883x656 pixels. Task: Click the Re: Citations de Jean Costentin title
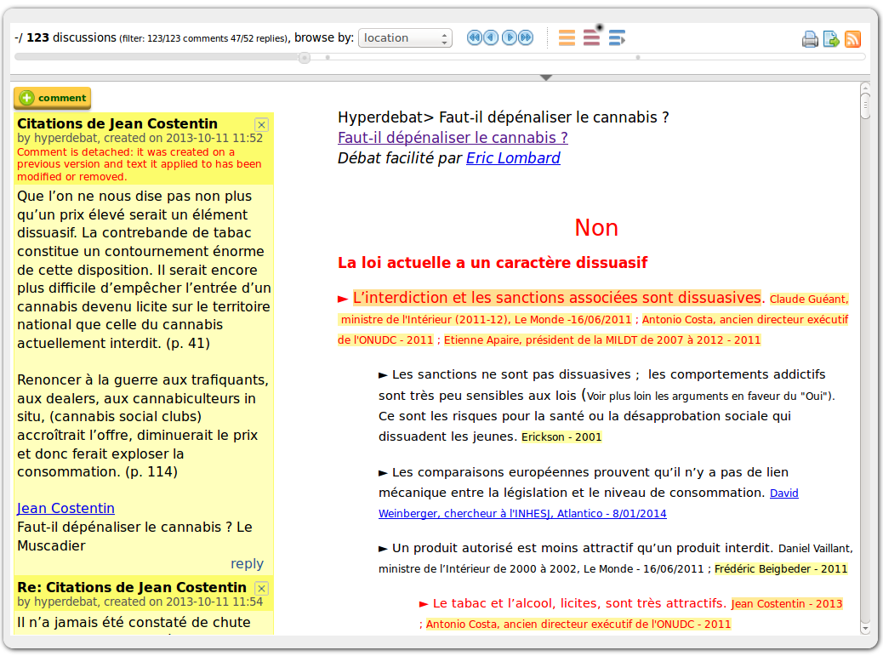[x=132, y=587]
